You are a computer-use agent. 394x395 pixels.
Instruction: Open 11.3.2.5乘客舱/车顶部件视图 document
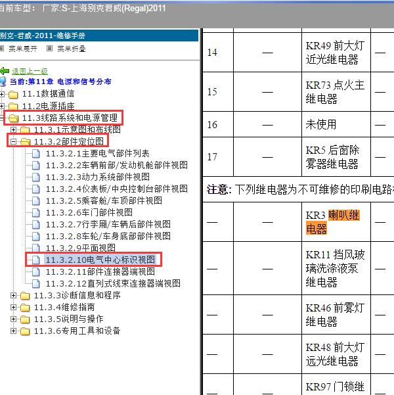click(x=104, y=200)
